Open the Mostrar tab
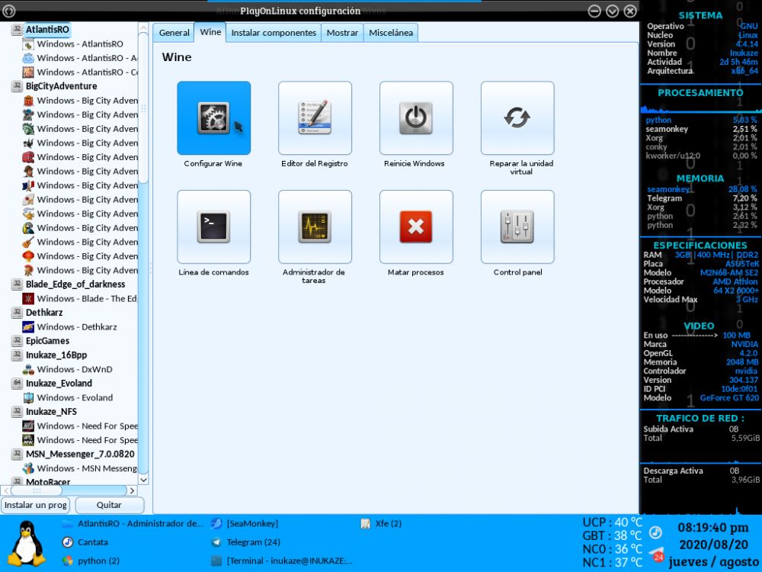Screen dimensions: 762x572 (342, 33)
